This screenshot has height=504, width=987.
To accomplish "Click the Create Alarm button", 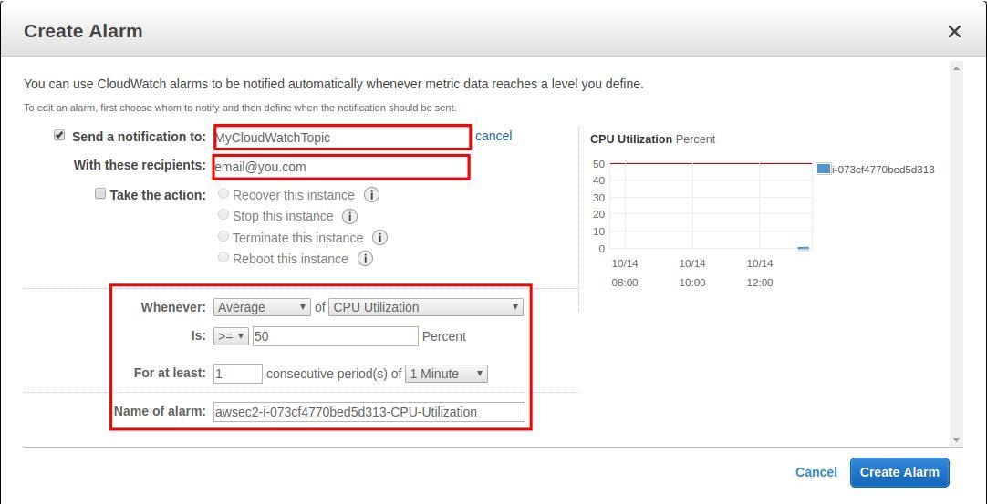I will click(899, 472).
